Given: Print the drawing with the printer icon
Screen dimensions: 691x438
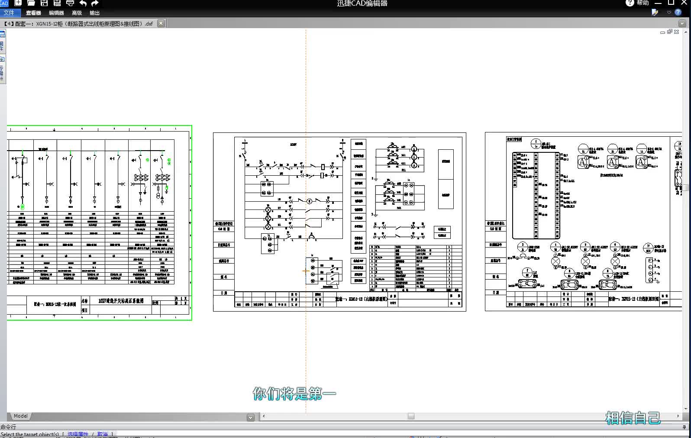Looking at the screenshot, I should click(70, 3).
